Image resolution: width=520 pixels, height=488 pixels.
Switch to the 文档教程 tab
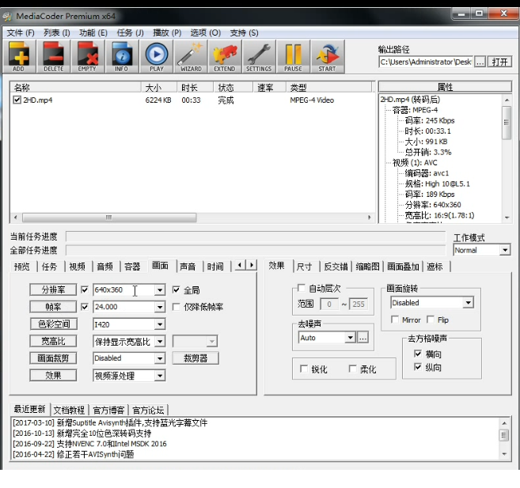(x=70, y=410)
